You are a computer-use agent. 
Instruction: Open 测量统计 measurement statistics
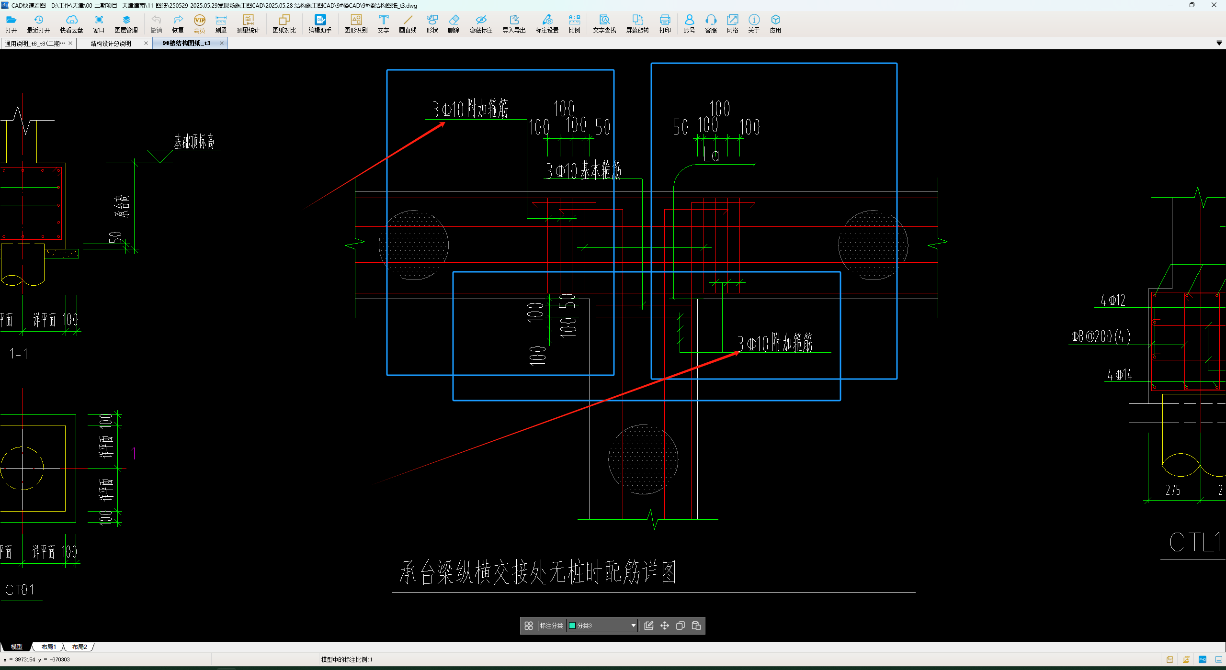pyautogui.click(x=248, y=23)
